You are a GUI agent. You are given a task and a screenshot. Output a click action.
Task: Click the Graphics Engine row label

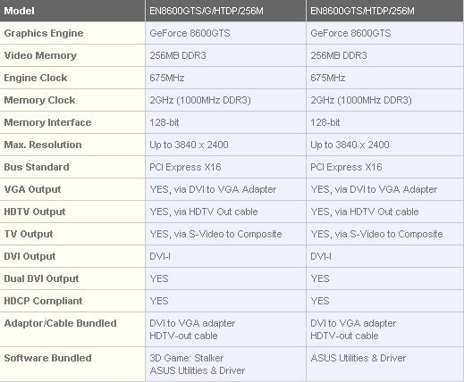tap(44, 33)
